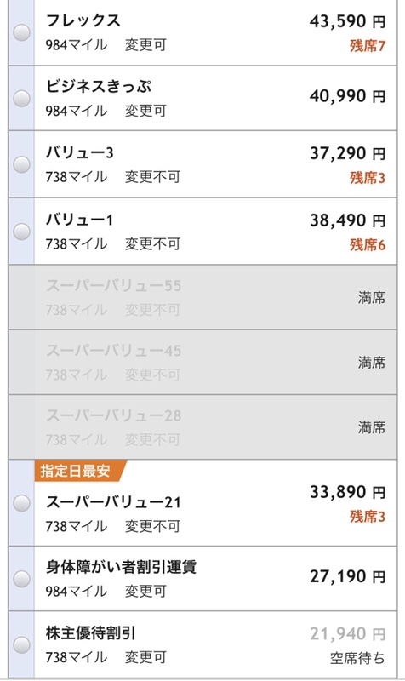
Task: Click the 残席7 seat indicator
Action: 368,46
